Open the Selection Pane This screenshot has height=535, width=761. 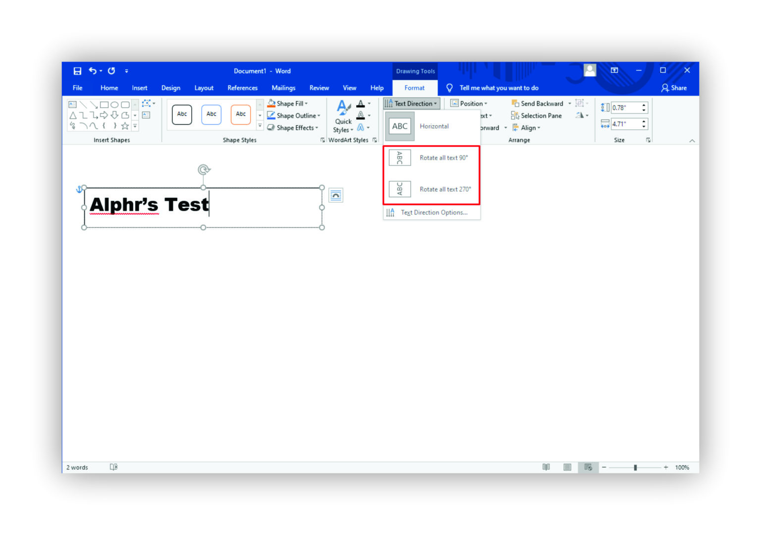click(540, 116)
